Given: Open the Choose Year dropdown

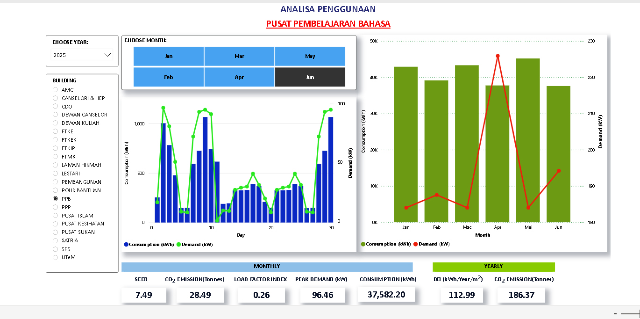Looking at the screenshot, I should [82, 55].
